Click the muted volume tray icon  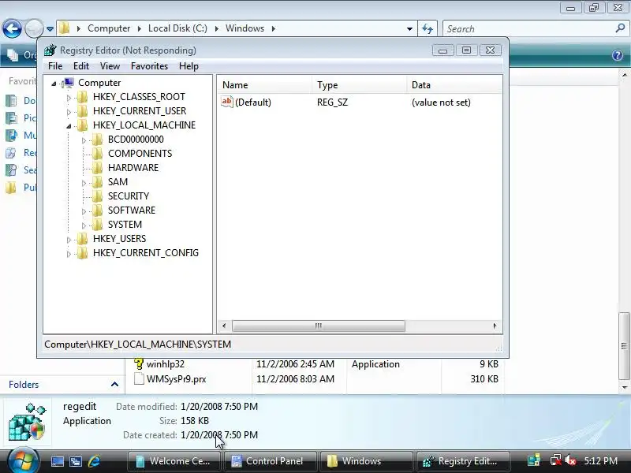click(x=570, y=460)
